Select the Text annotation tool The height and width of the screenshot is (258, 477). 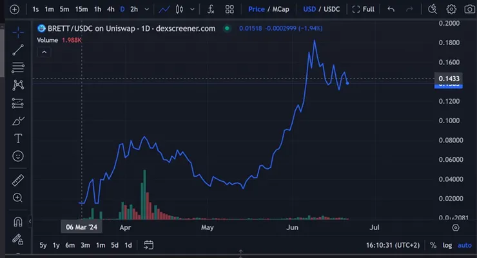click(18, 139)
